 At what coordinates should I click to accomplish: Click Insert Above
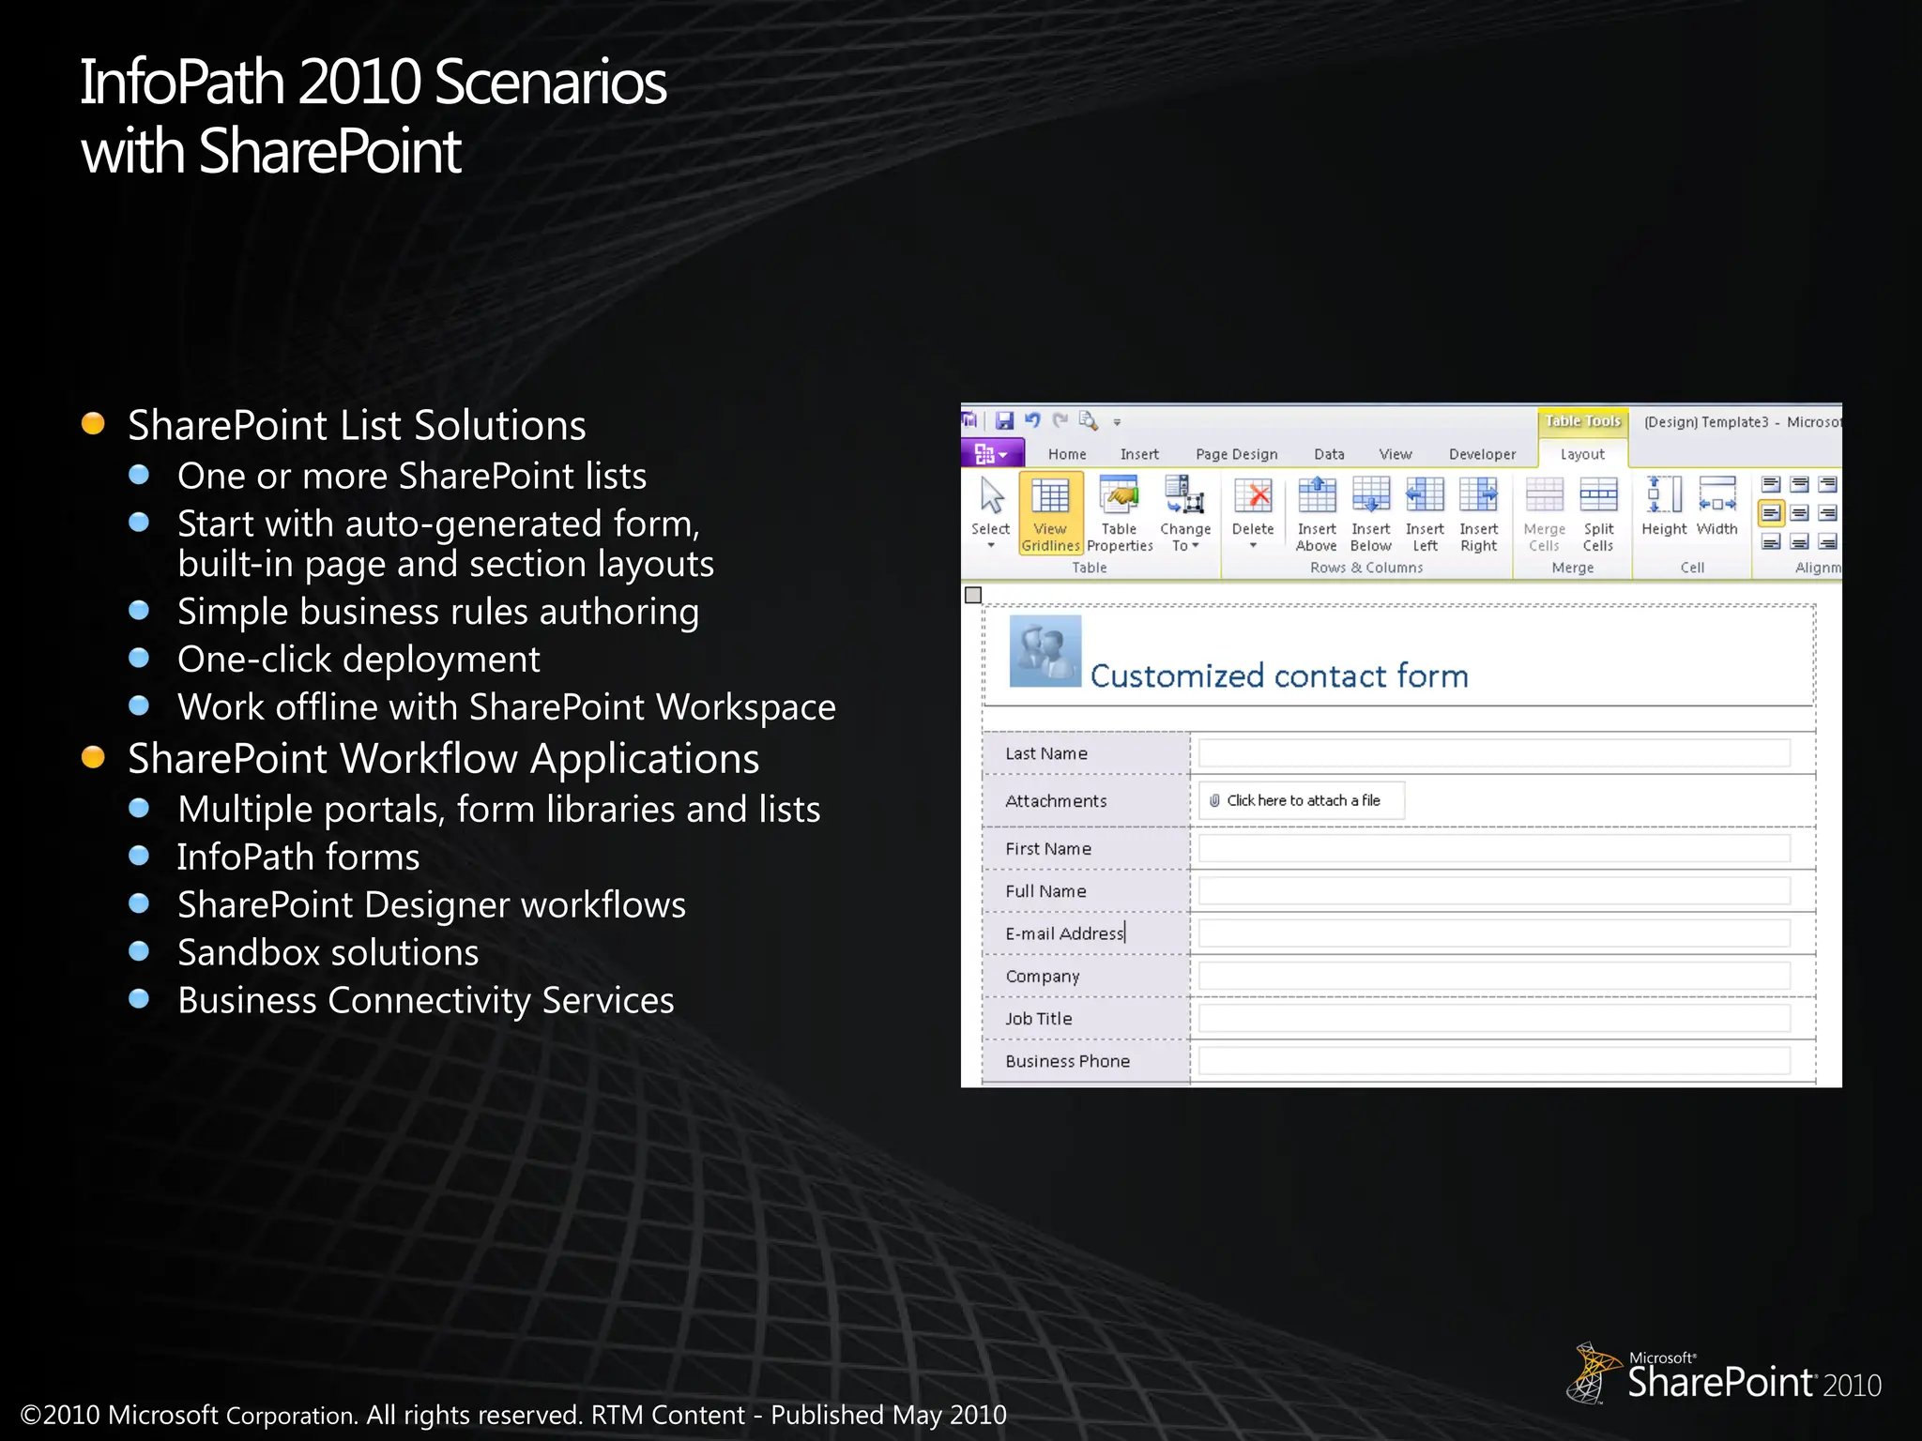coord(1316,512)
